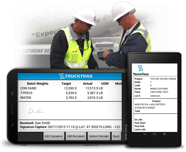Tap the Android back arrow on tablet

pyautogui.click(x=145, y=134)
